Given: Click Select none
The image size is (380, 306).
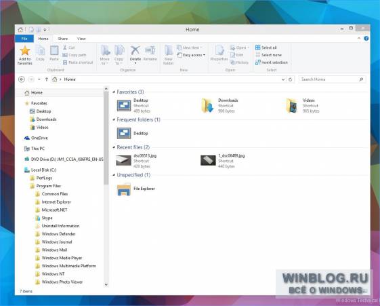Looking at the screenshot, I should point(268,55).
